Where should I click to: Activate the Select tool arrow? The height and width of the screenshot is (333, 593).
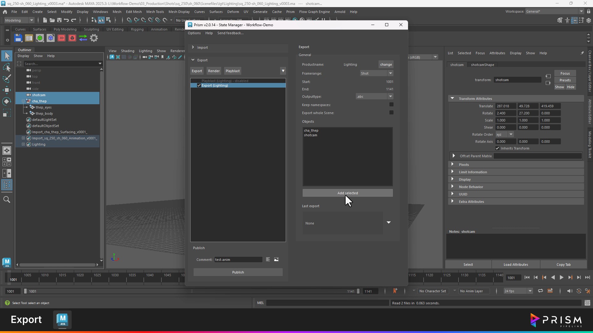point(7,56)
